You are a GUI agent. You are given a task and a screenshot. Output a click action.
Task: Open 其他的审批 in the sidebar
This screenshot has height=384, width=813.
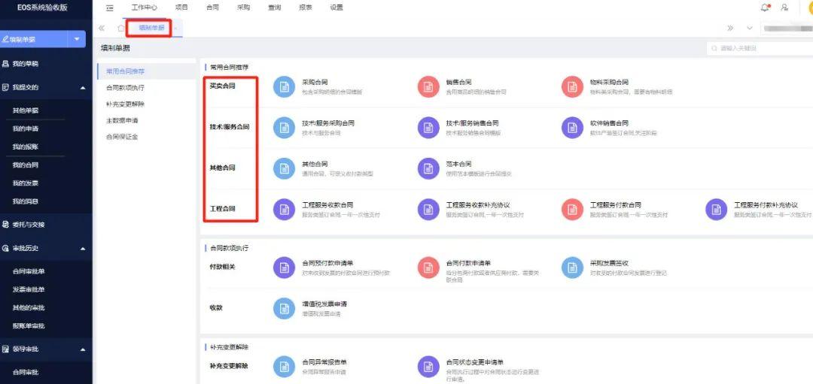click(29, 308)
